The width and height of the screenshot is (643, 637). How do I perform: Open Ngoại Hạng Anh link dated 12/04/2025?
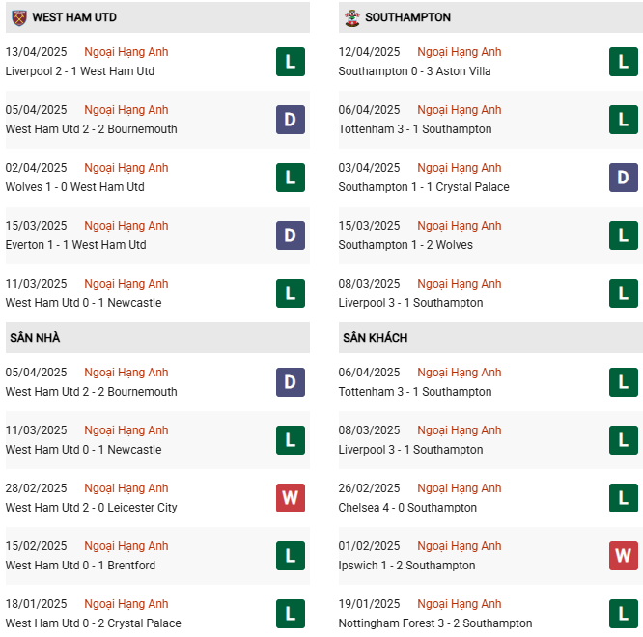click(460, 52)
